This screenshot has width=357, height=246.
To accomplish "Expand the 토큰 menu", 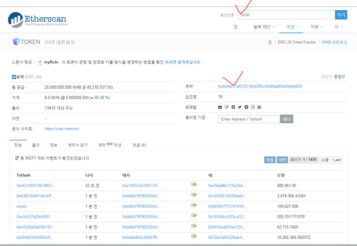I will 292,27.
